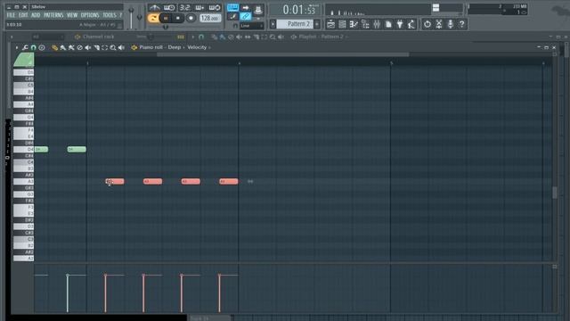Click the Channel rack window title icon
The image size is (570, 321).
point(77,37)
